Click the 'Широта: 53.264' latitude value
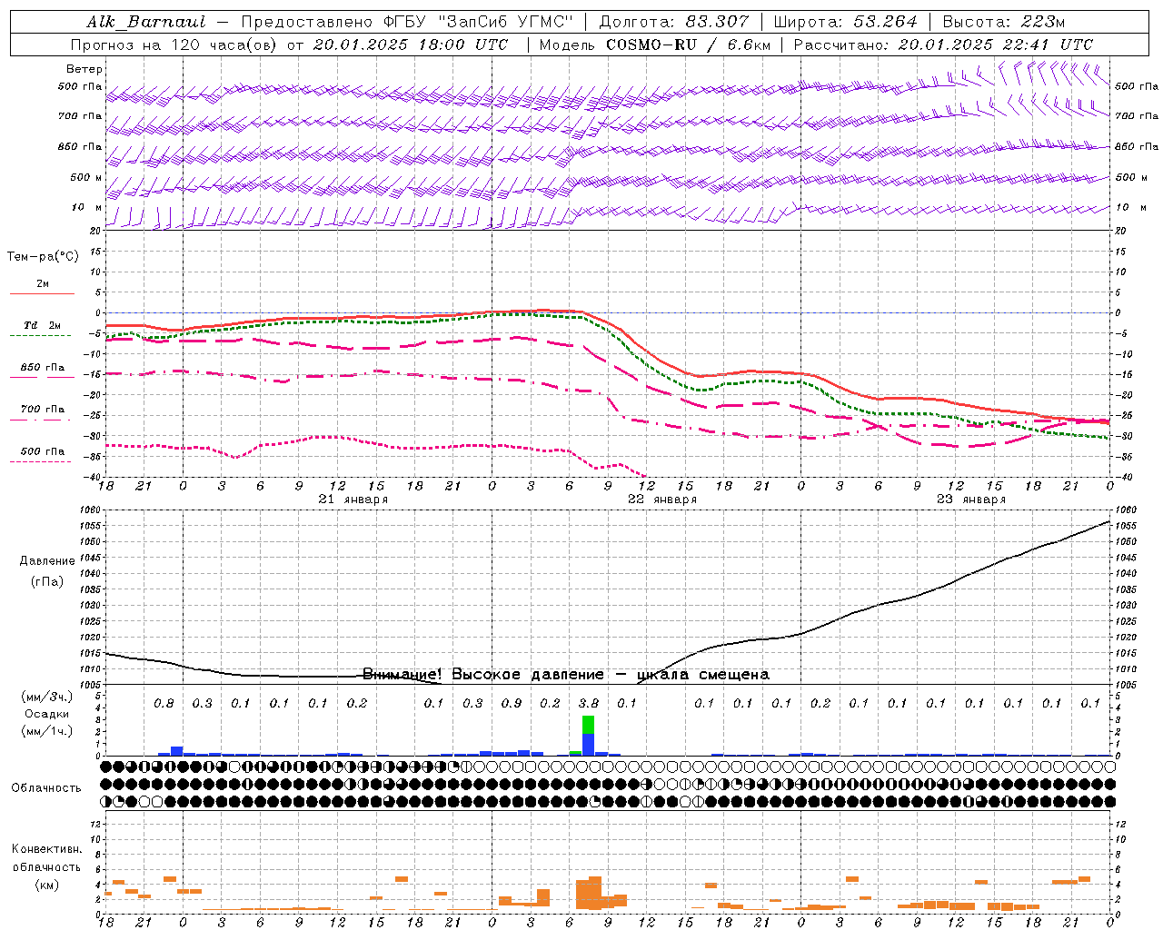 845,22
